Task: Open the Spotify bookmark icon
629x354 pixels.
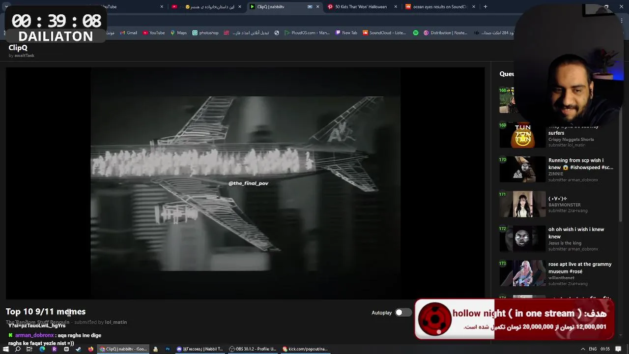Action: coord(416,33)
